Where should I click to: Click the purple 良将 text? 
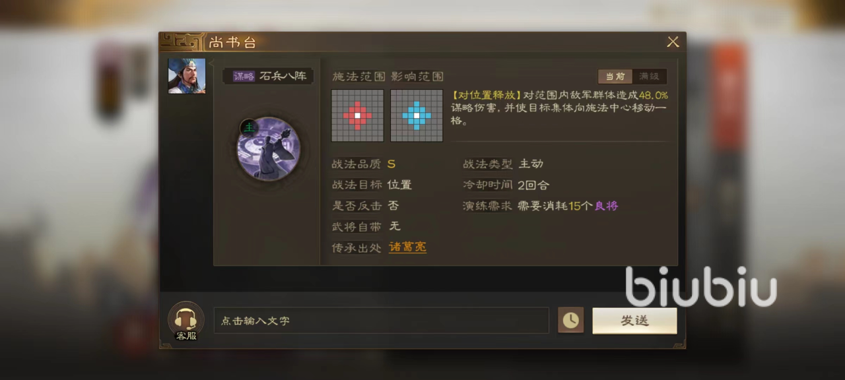click(x=606, y=206)
